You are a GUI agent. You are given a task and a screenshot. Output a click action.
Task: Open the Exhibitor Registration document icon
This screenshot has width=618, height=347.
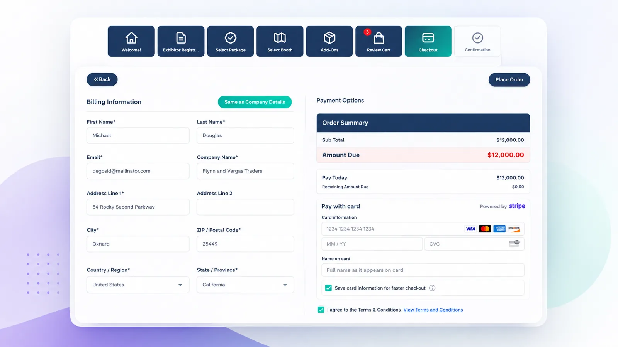pyautogui.click(x=181, y=38)
